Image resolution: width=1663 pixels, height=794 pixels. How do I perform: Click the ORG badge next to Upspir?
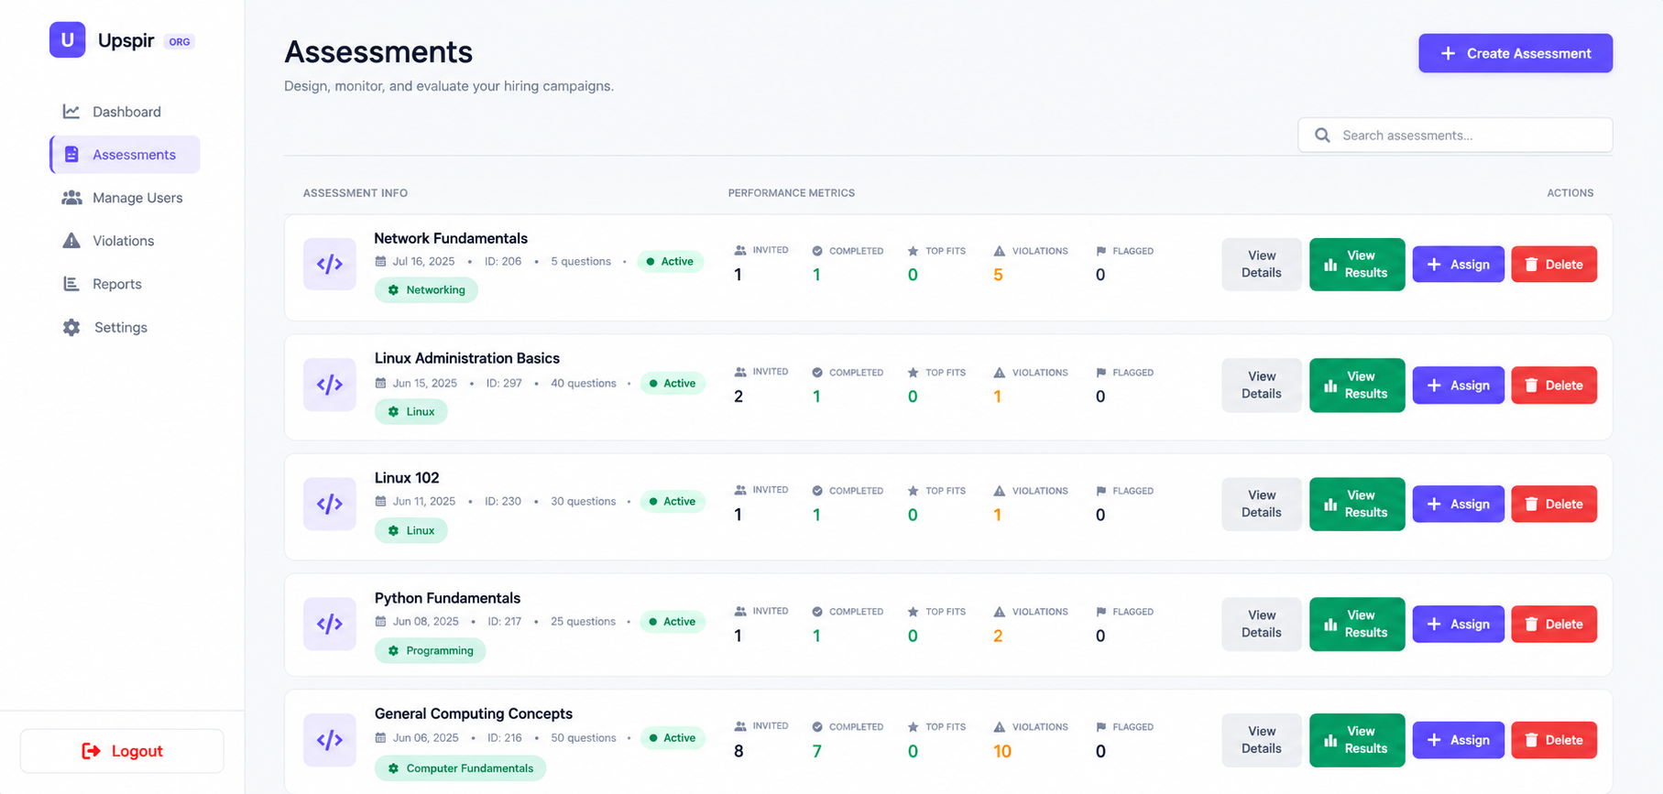180,42
